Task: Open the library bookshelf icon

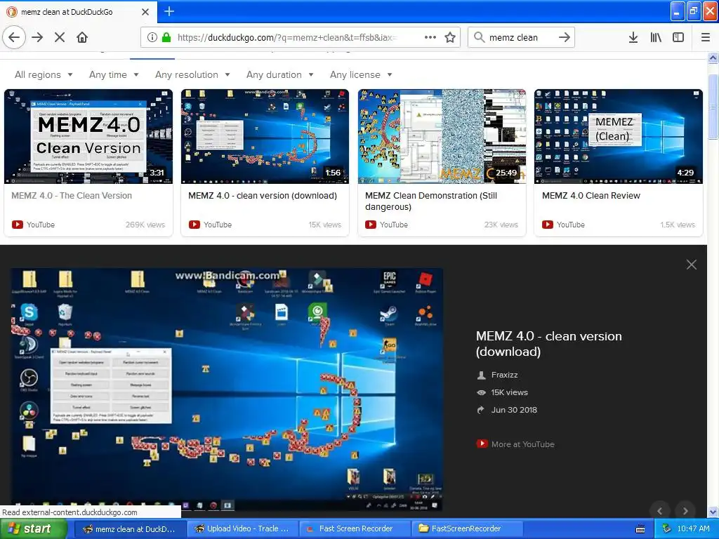Action: tap(656, 37)
